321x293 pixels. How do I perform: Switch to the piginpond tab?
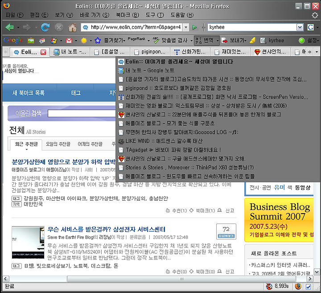150,52
